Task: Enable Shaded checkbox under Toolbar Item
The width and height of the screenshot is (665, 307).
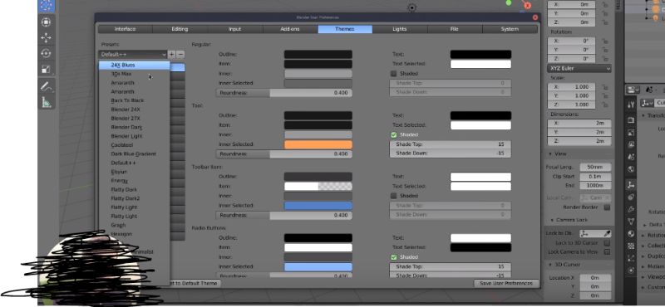Action: (x=393, y=196)
